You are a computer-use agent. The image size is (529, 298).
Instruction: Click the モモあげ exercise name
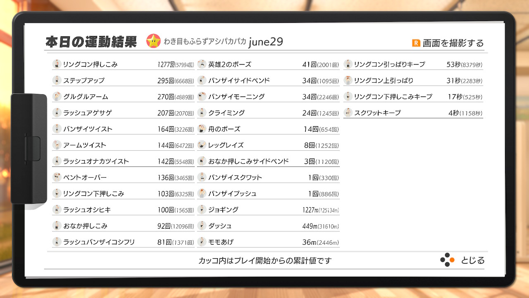221,242
